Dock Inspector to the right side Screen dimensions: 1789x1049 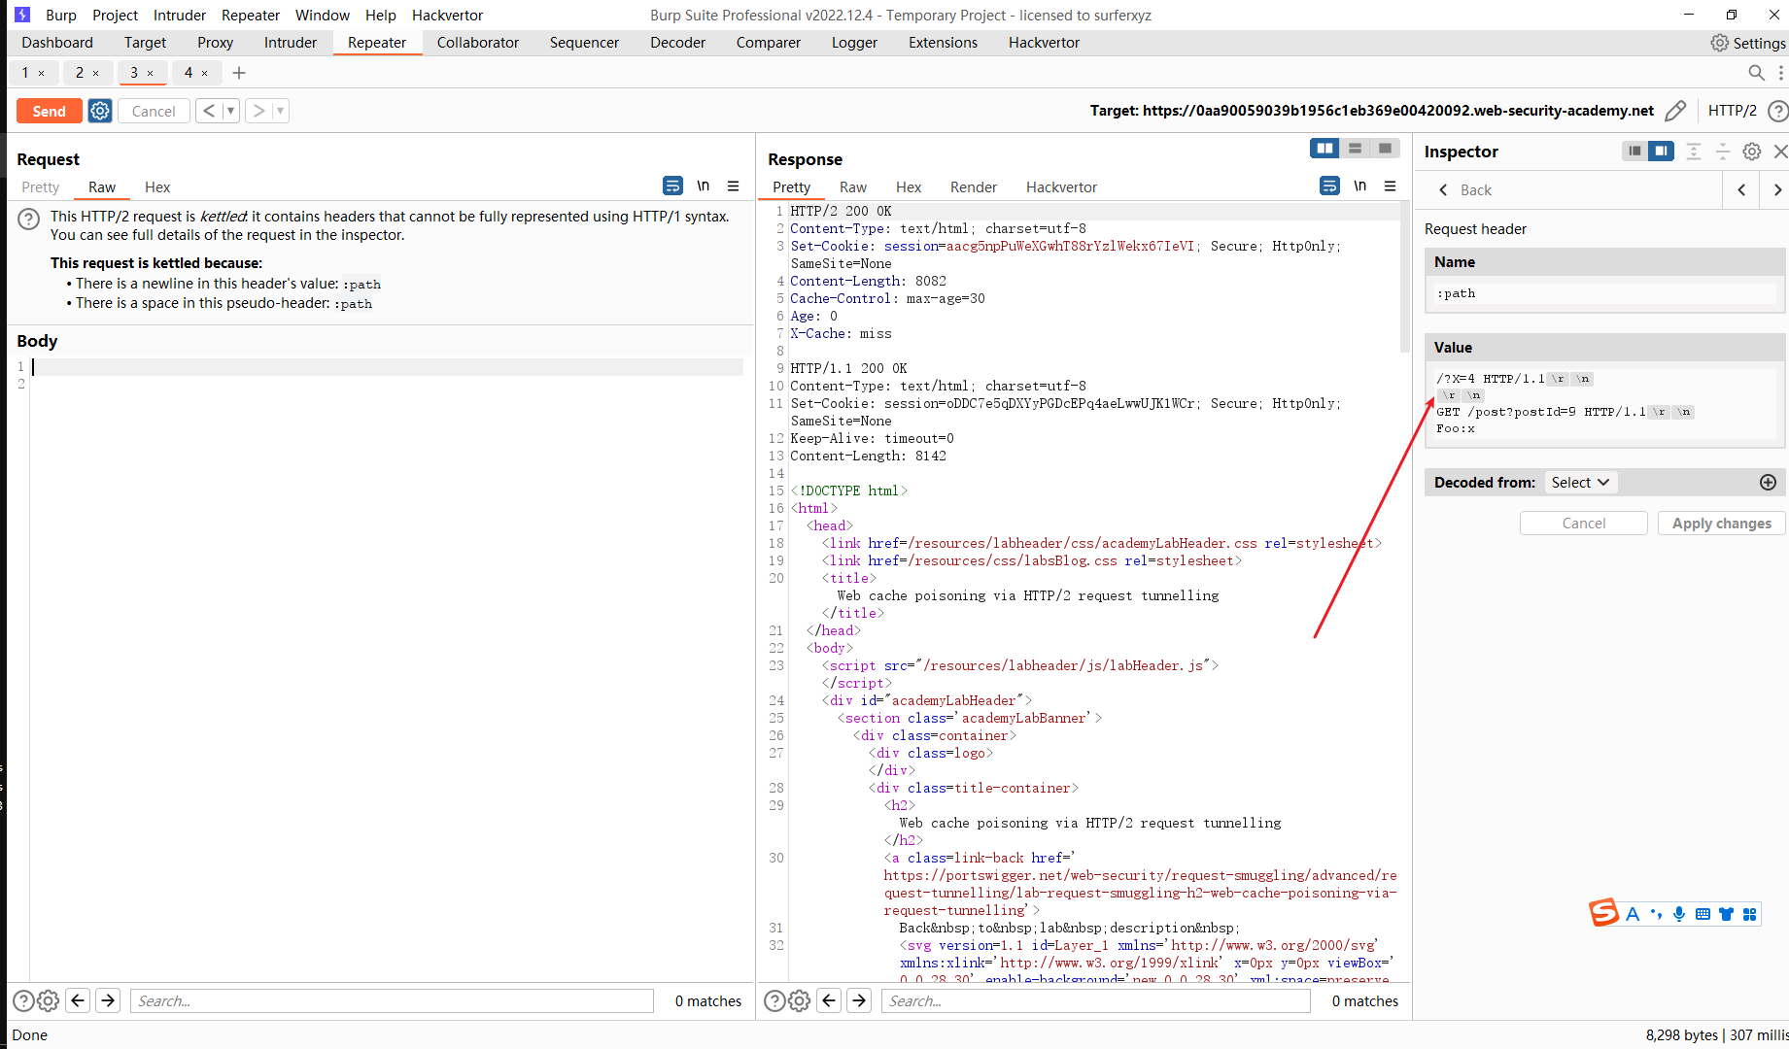point(1661,151)
